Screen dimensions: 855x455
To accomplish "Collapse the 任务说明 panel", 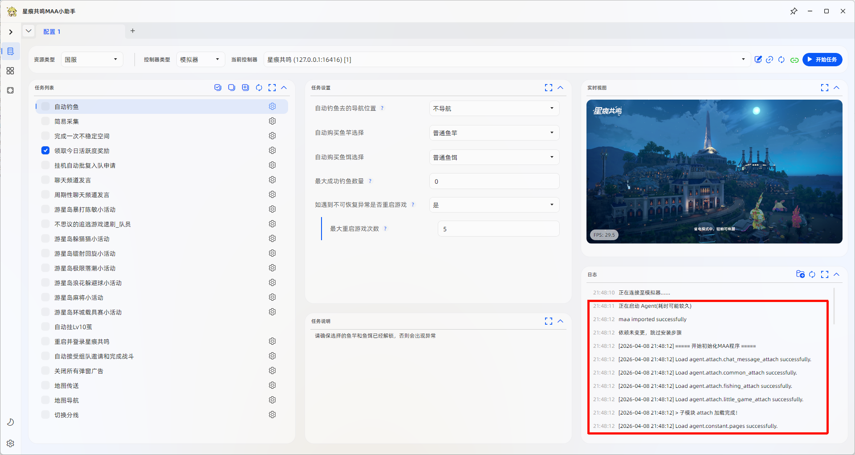I will pos(560,321).
